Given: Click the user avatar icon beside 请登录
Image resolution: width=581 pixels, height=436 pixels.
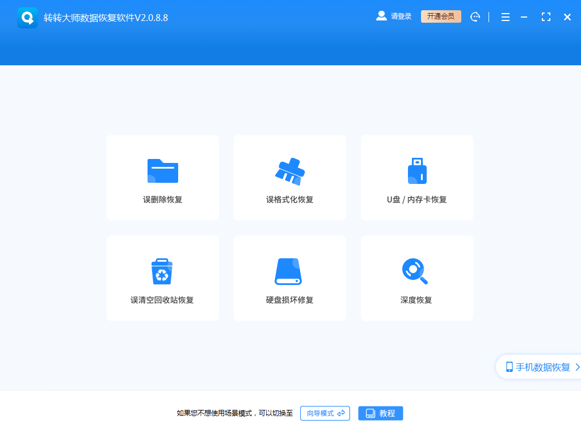Looking at the screenshot, I should tap(381, 16).
